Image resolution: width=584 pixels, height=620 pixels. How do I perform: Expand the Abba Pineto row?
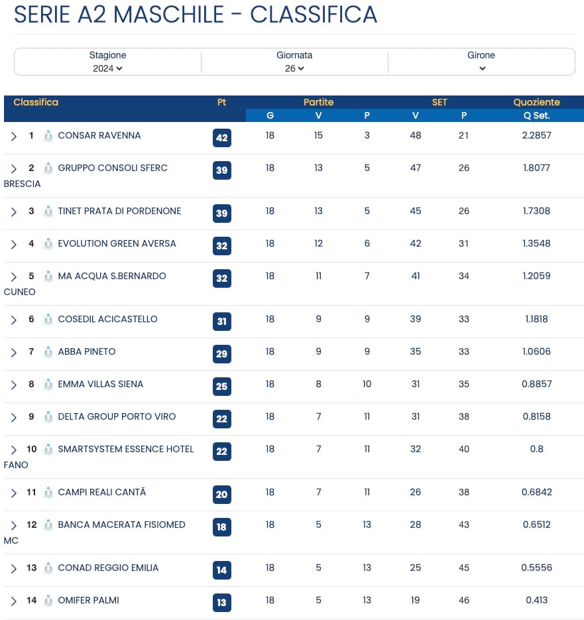[x=14, y=352]
